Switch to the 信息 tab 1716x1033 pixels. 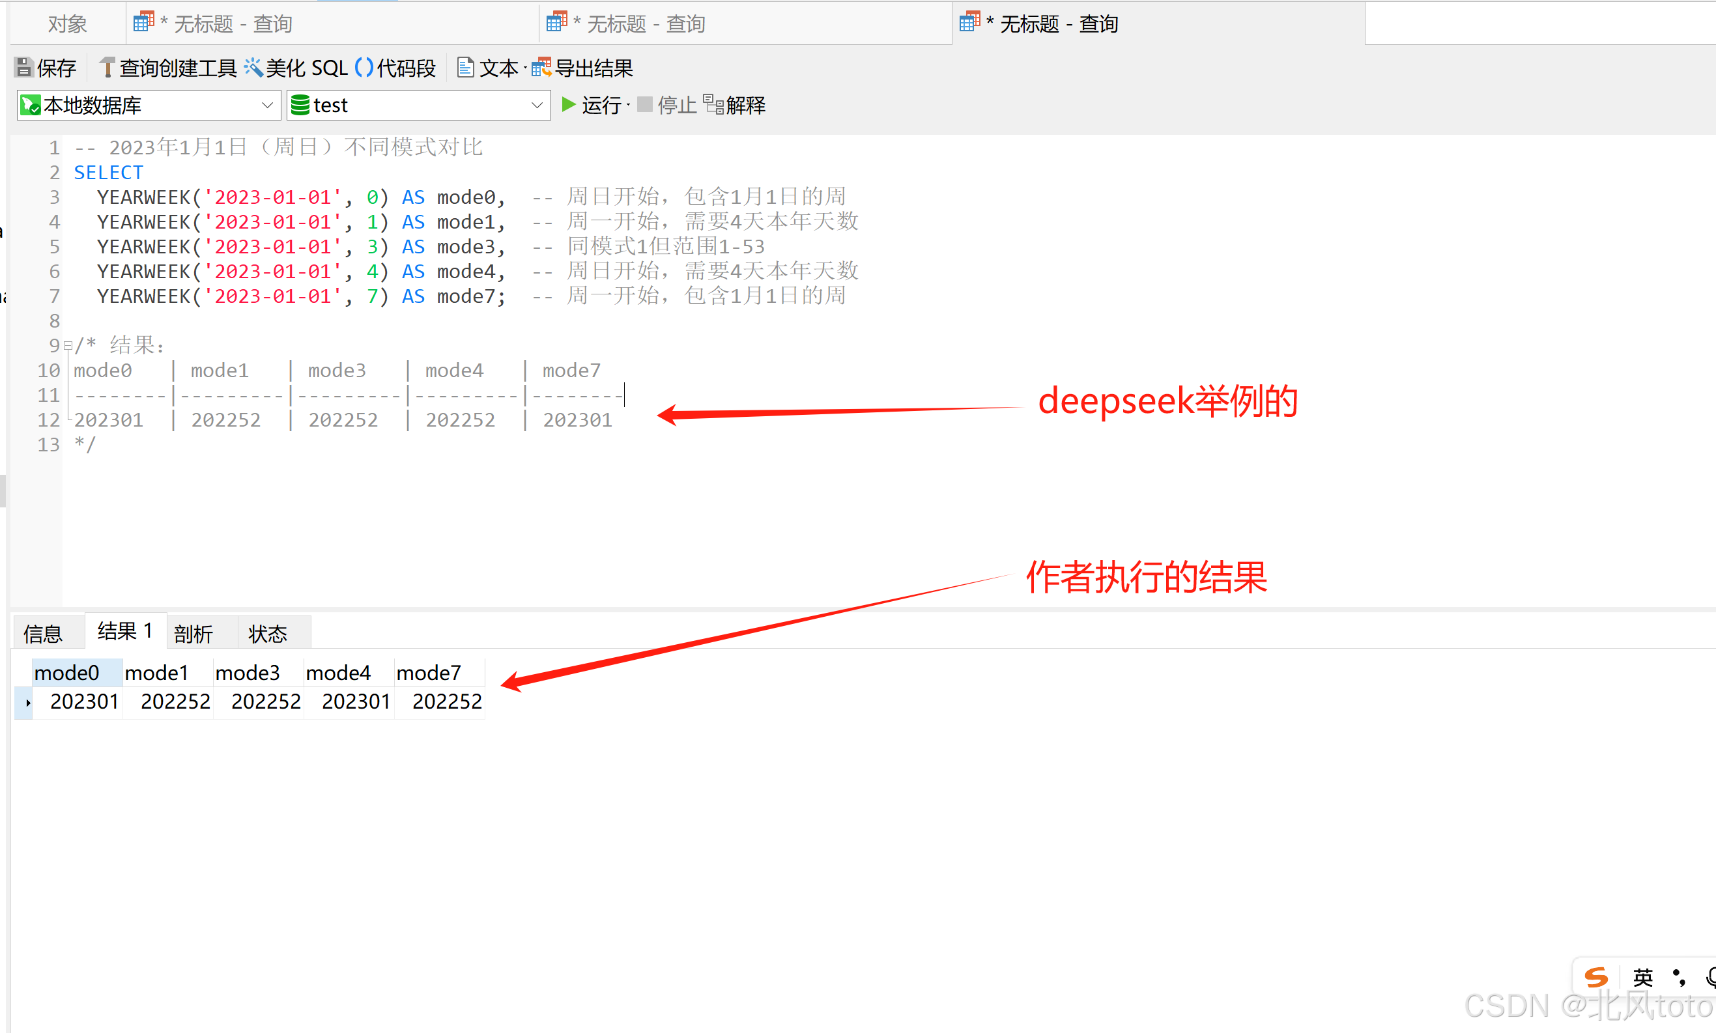tap(43, 634)
